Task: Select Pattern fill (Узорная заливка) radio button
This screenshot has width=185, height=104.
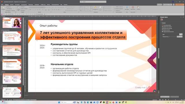Action: 162,30
